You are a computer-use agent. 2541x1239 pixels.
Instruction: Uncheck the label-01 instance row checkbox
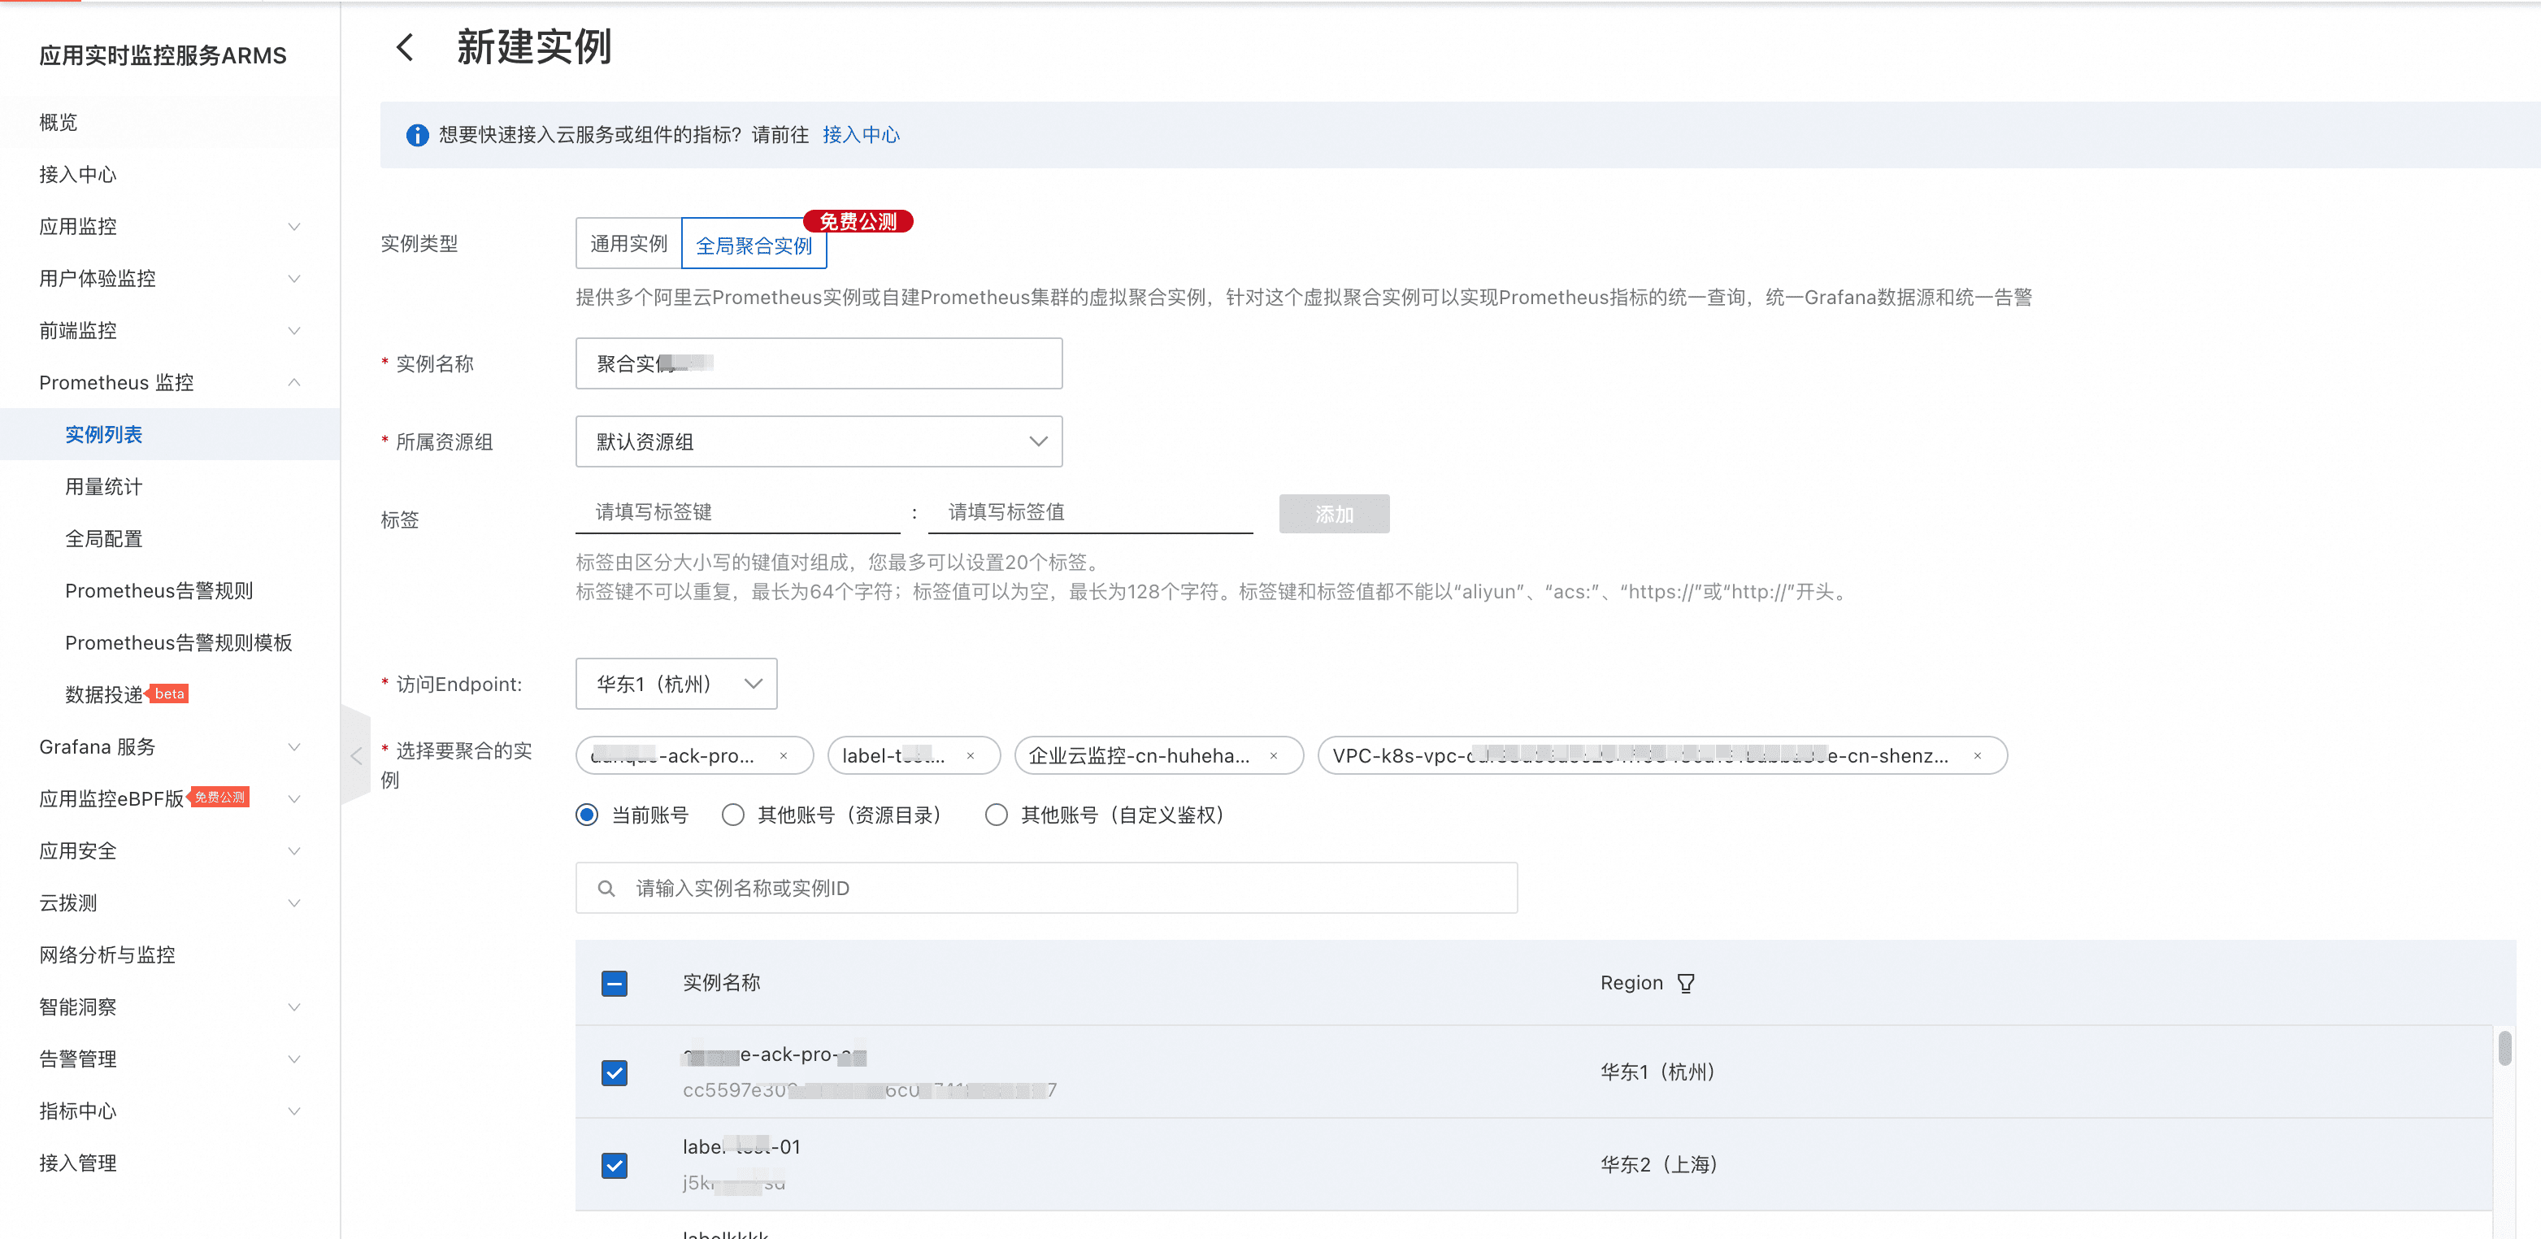614,1165
